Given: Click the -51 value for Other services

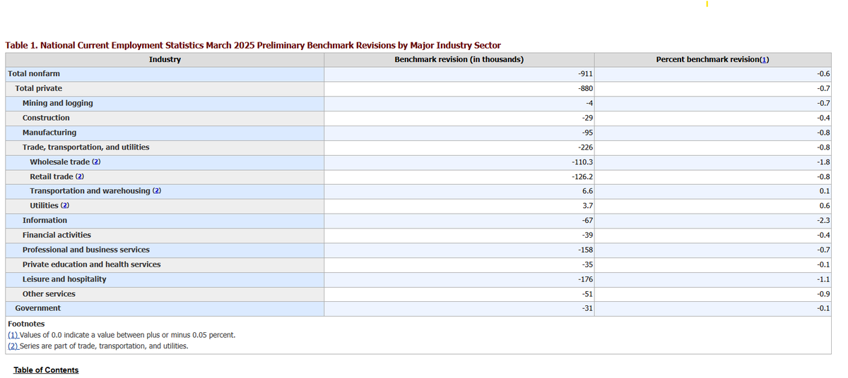Looking at the screenshot, I should pyautogui.click(x=588, y=294).
